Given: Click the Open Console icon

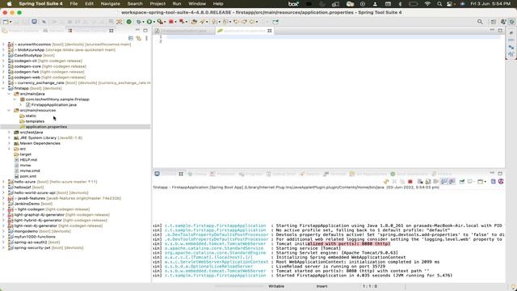Looking at the screenshot, I should coord(481,181).
